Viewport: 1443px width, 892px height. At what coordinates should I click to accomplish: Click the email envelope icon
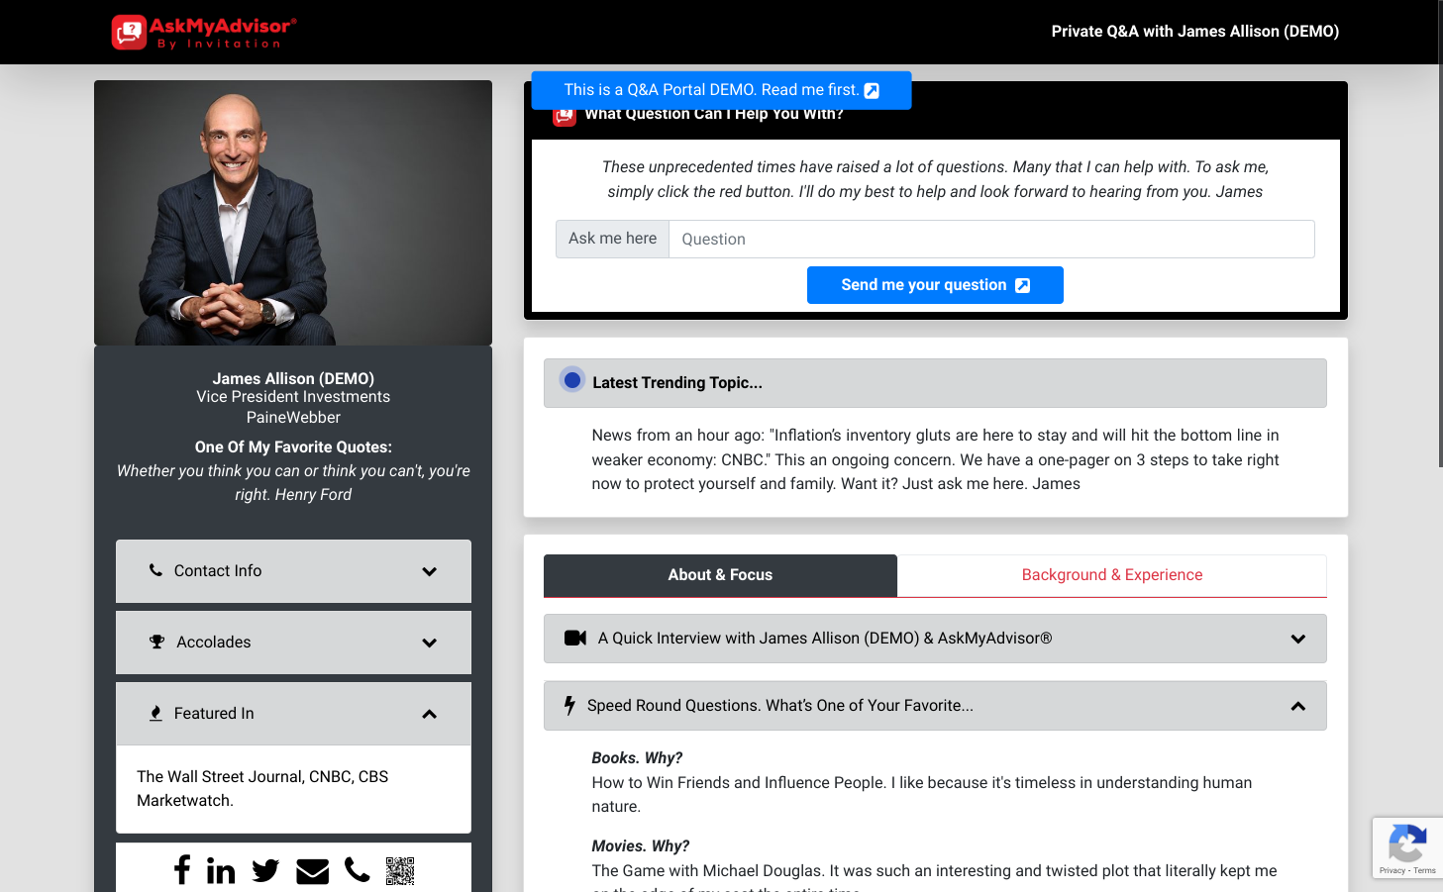(x=312, y=871)
